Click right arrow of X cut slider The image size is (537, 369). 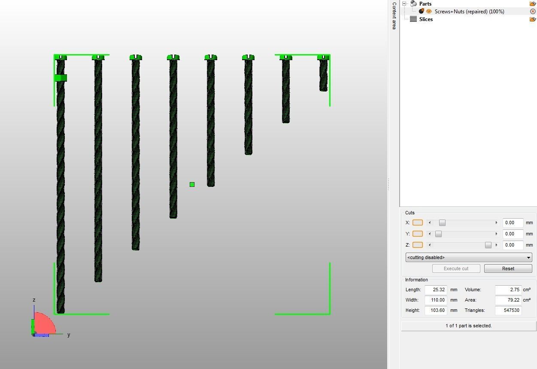click(496, 223)
